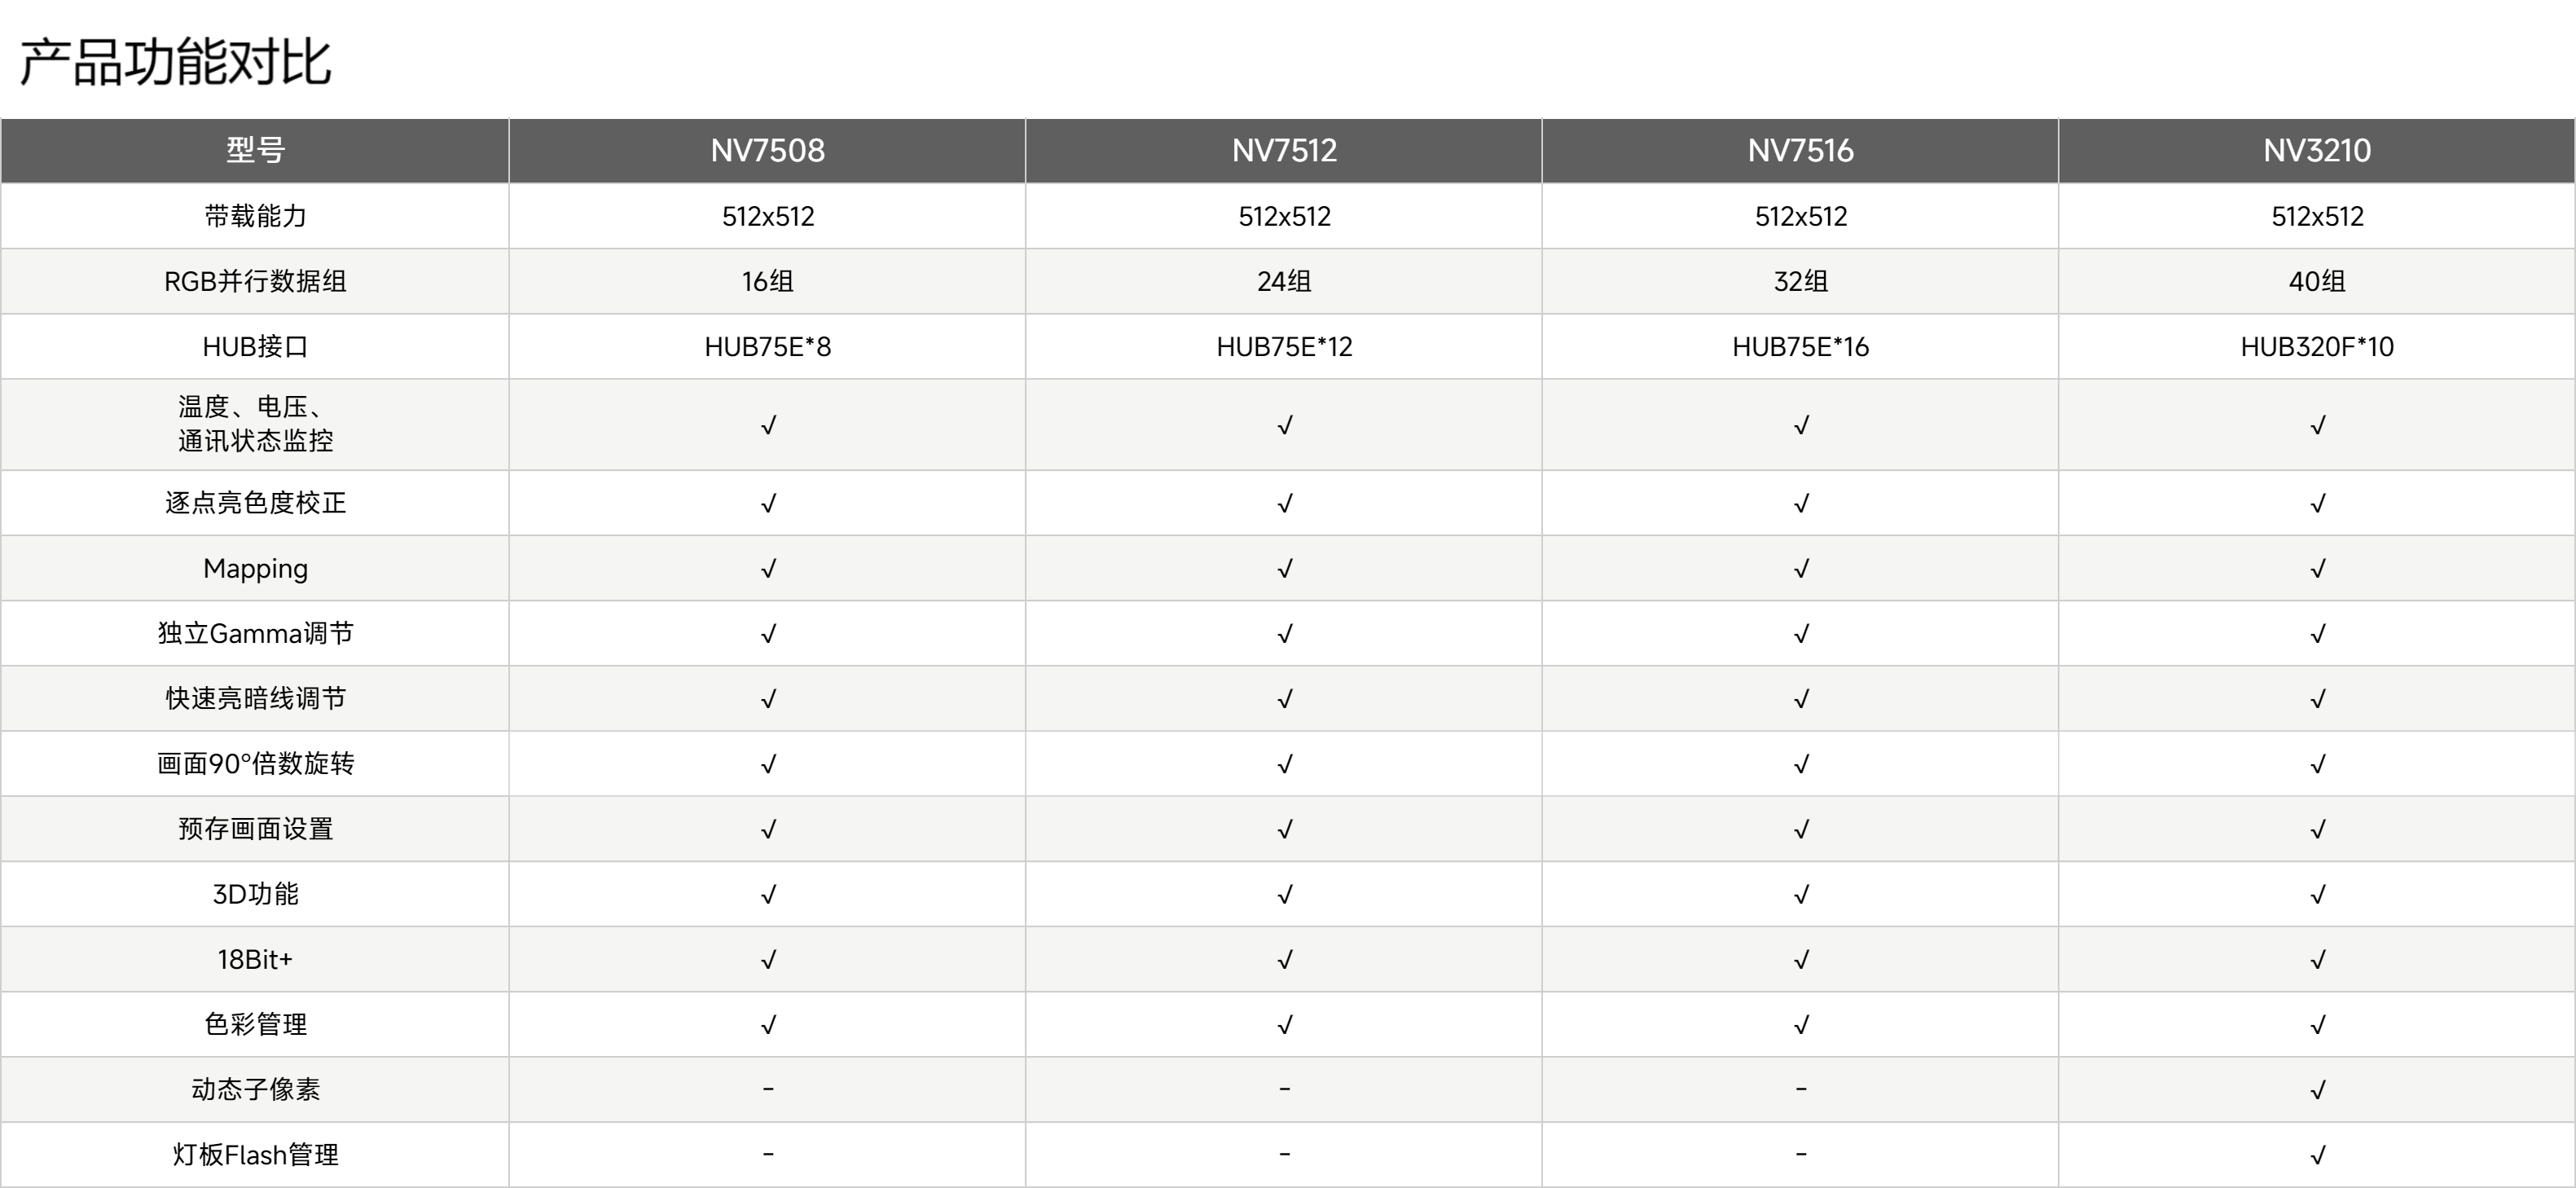Screen dimensions: 2576x1188
Task: Click the 独立Gamma调节 row label
Action: tap(255, 634)
